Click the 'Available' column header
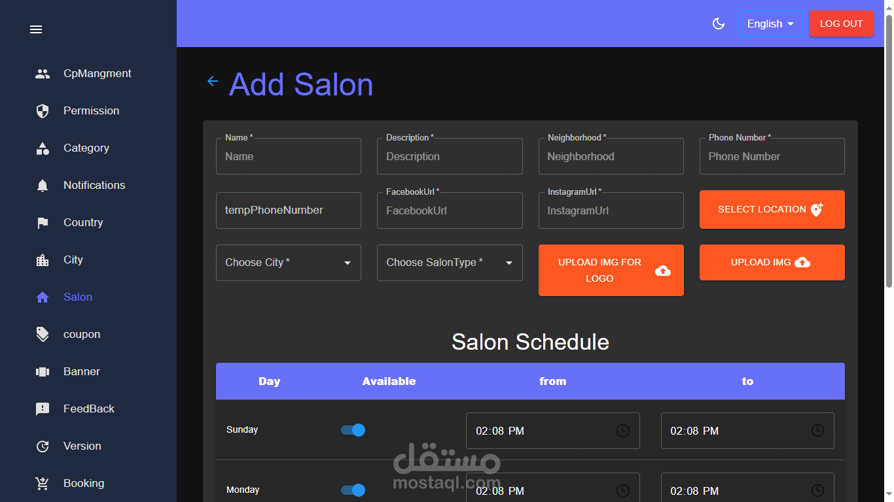894x502 pixels. pyautogui.click(x=389, y=382)
